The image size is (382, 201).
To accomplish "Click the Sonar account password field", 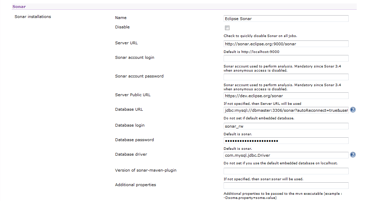I will click(x=286, y=77).
